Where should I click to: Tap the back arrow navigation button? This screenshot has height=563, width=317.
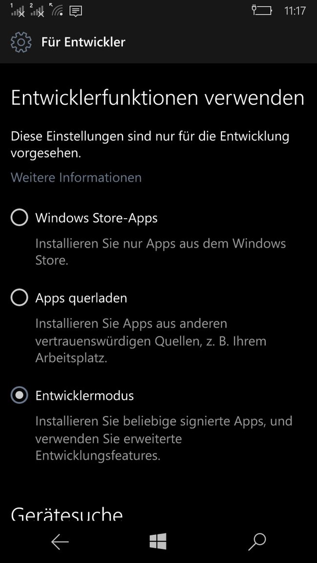tap(59, 542)
